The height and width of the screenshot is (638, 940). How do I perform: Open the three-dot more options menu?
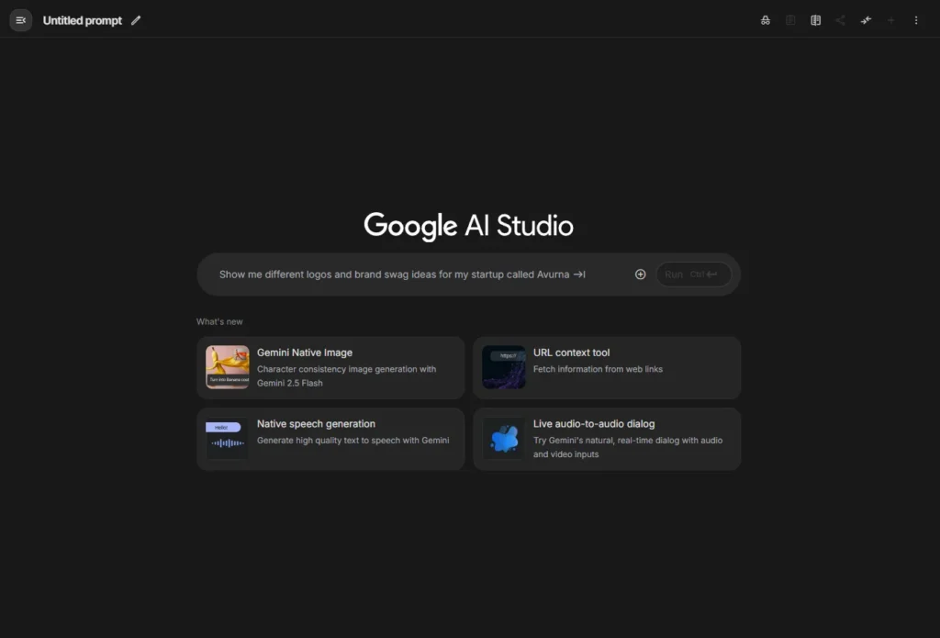pyautogui.click(x=916, y=20)
